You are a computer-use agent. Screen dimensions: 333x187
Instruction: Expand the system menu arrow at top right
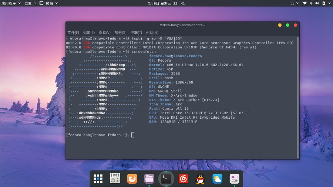330,3
